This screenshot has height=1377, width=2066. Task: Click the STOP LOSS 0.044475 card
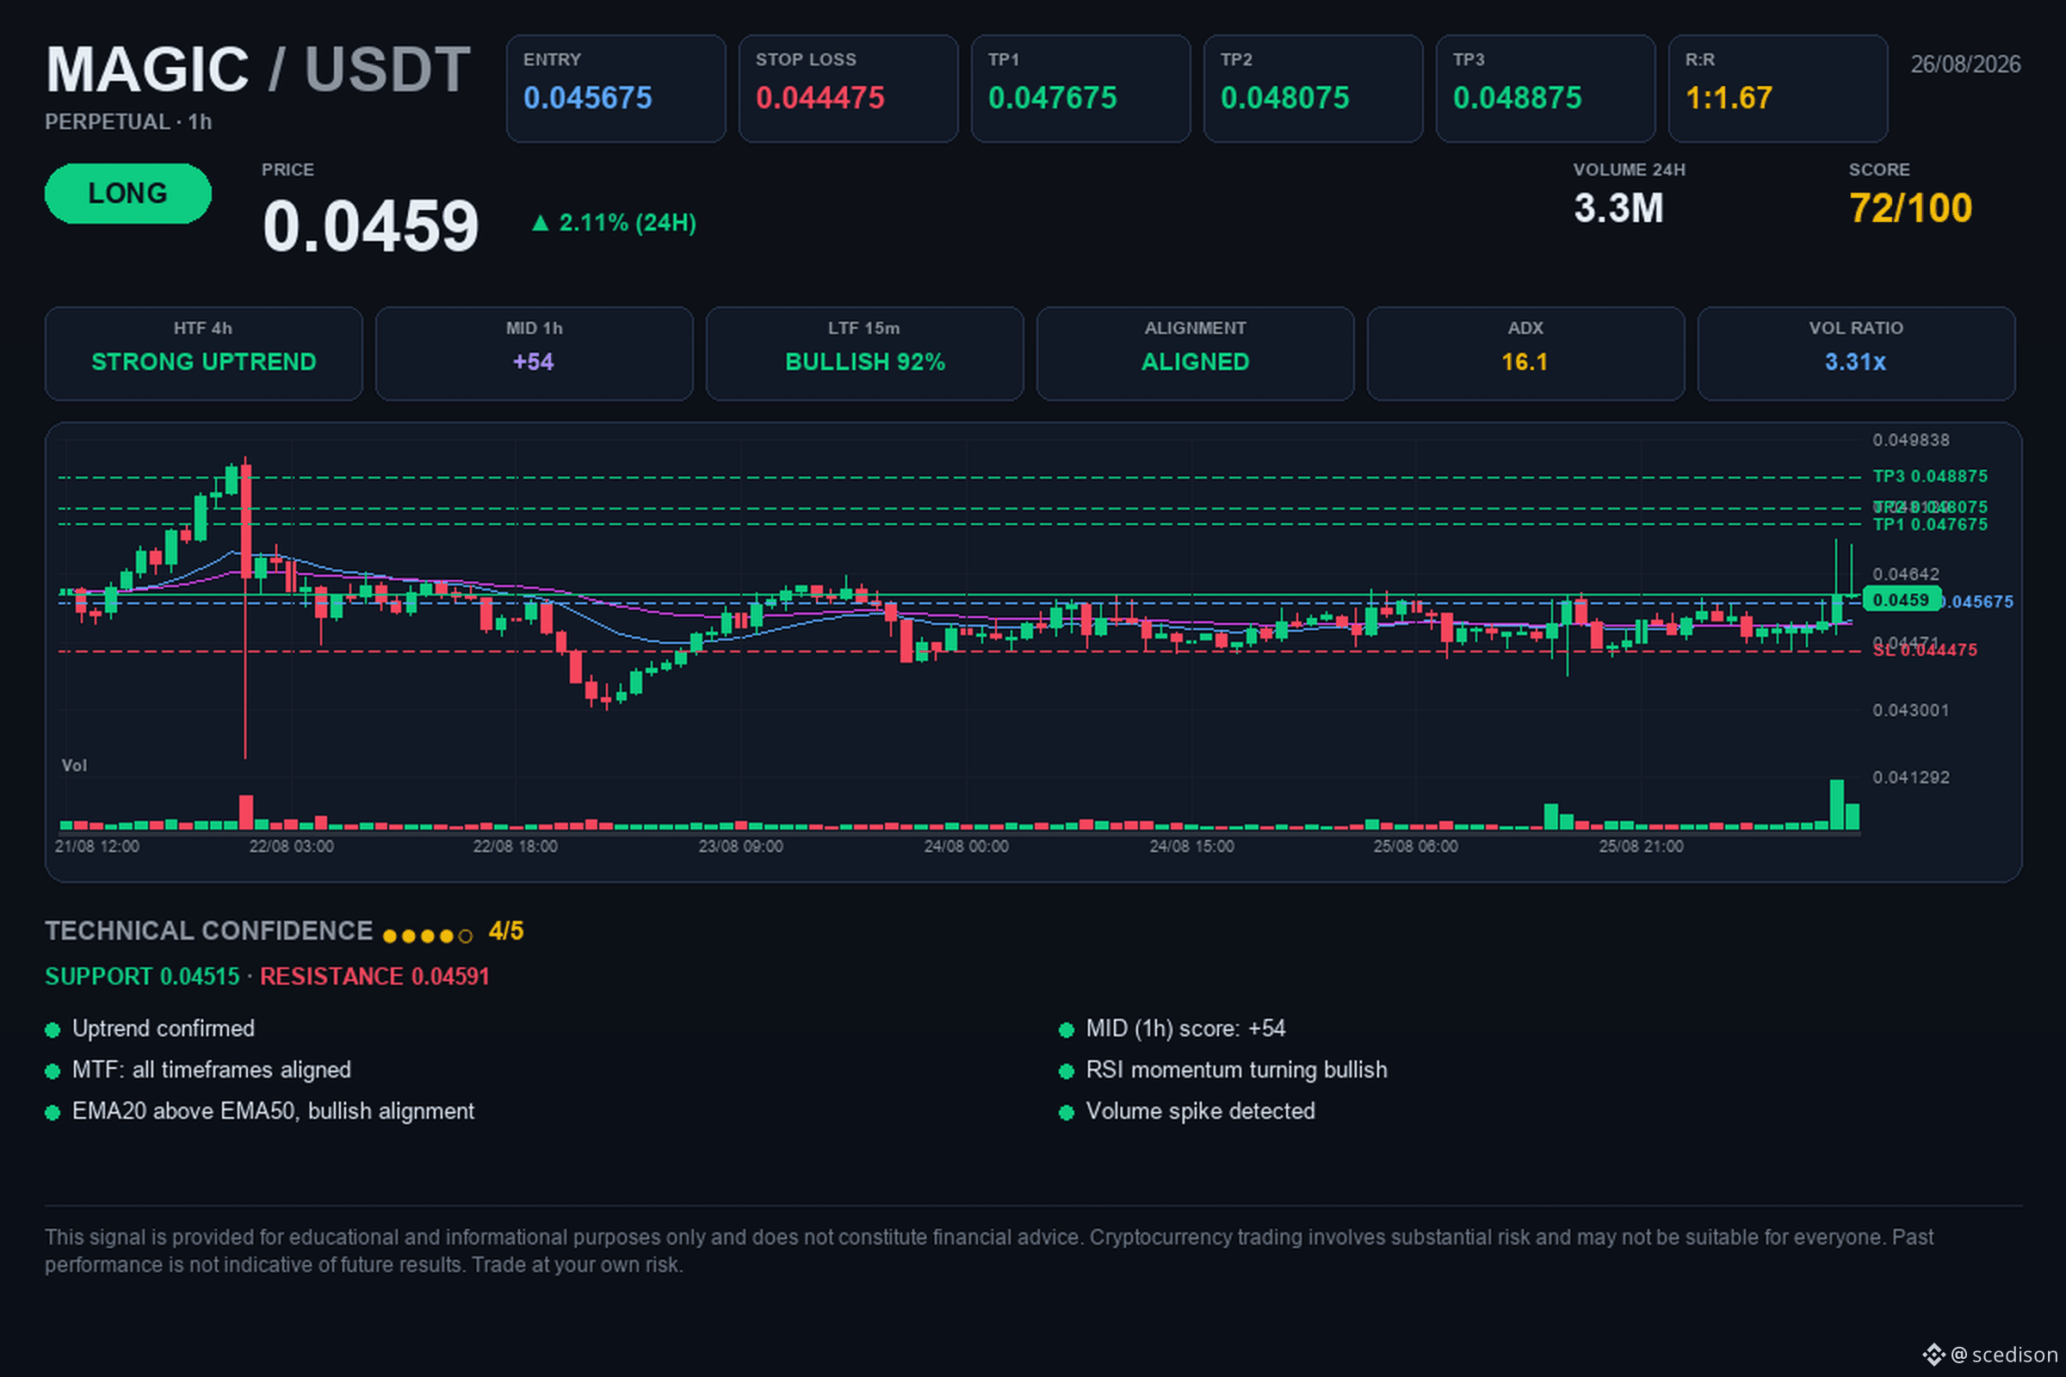pyautogui.click(x=849, y=89)
